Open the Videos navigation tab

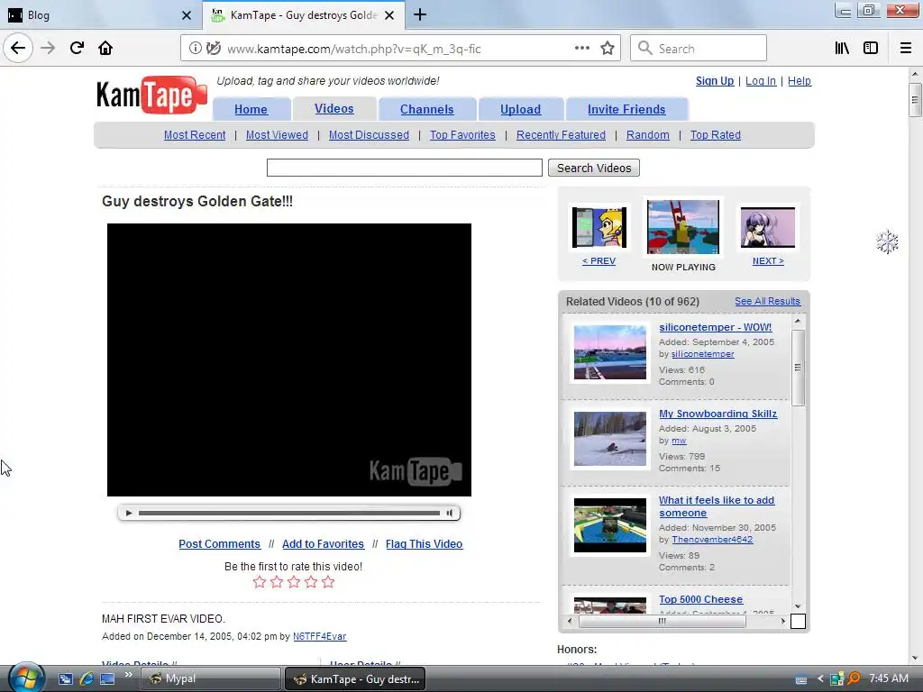(x=334, y=108)
